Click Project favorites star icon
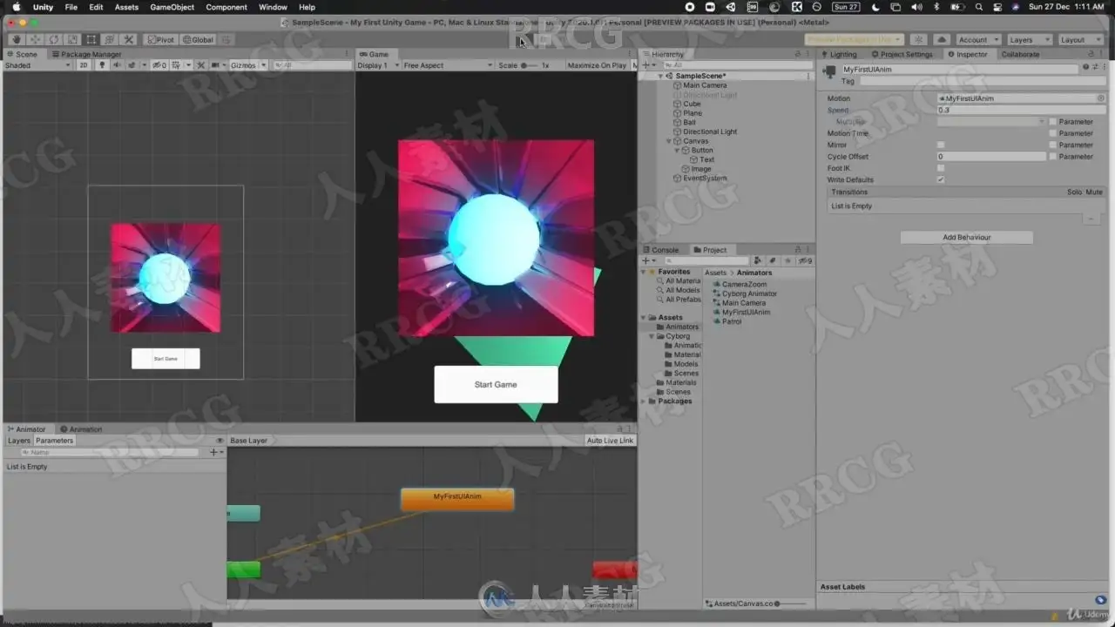 pos(787,260)
